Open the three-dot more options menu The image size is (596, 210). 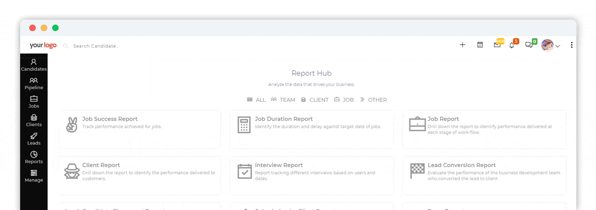pyautogui.click(x=571, y=45)
